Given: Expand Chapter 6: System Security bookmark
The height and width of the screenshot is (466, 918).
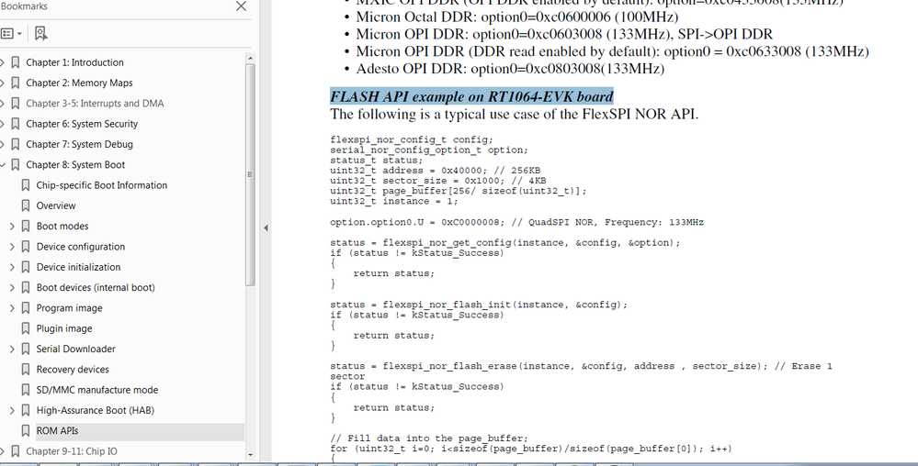Looking at the screenshot, I should click(x=3, y=124).
